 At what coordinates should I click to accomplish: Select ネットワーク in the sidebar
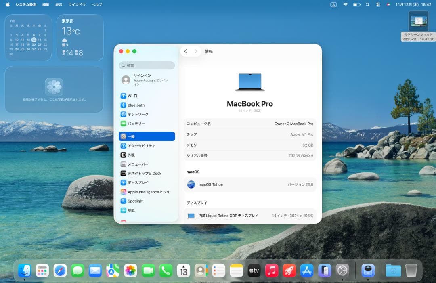point(137,114)
